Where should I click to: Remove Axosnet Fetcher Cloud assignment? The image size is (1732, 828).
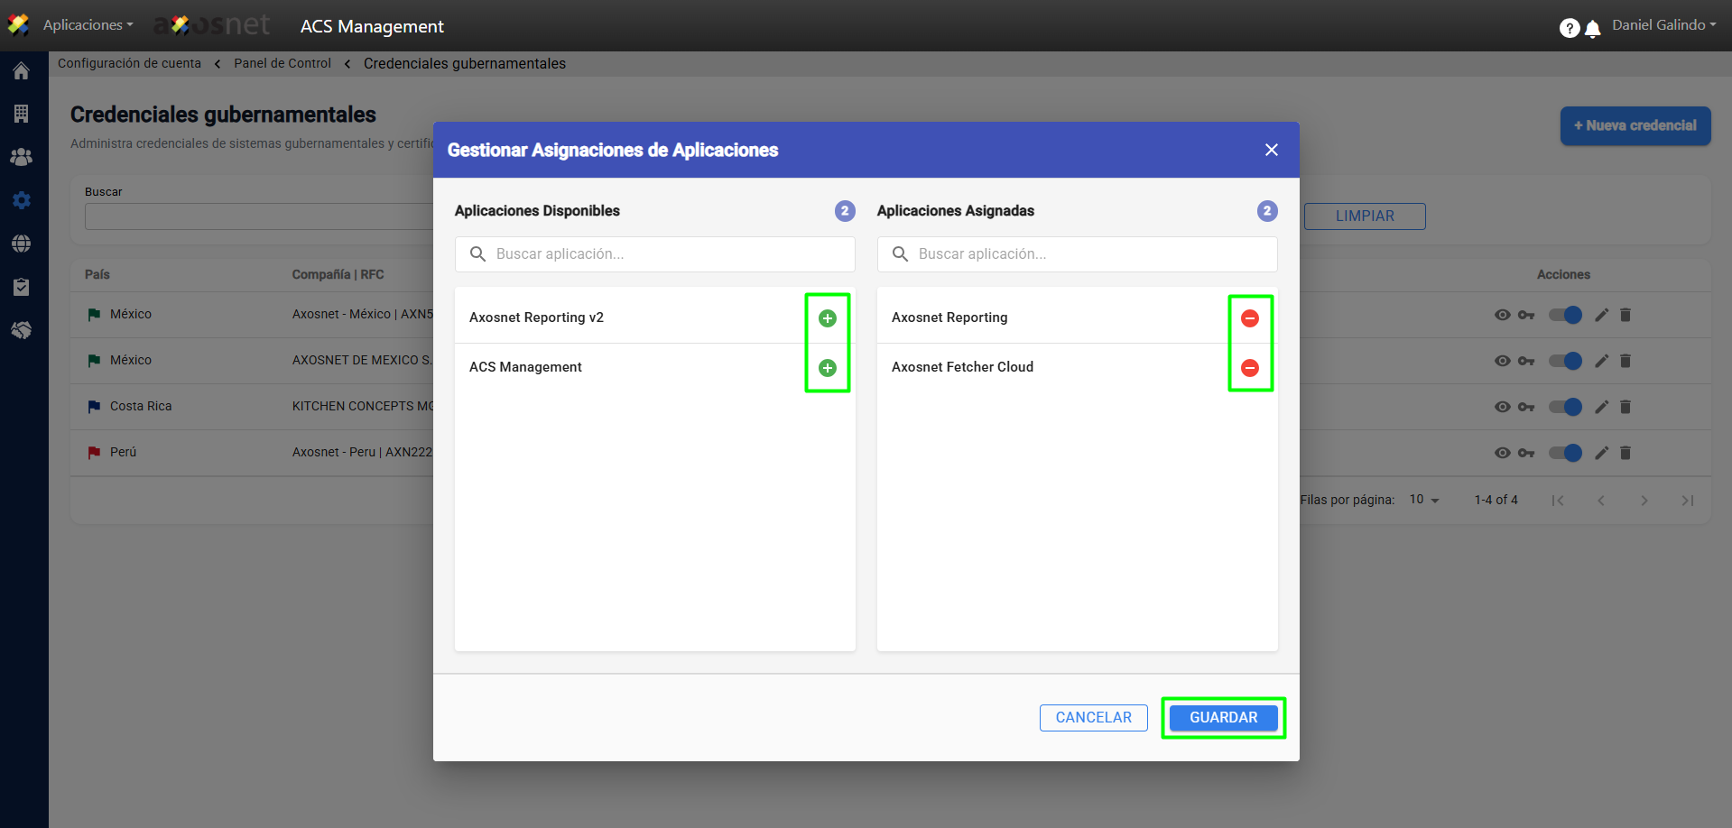tap(1249, 368)
